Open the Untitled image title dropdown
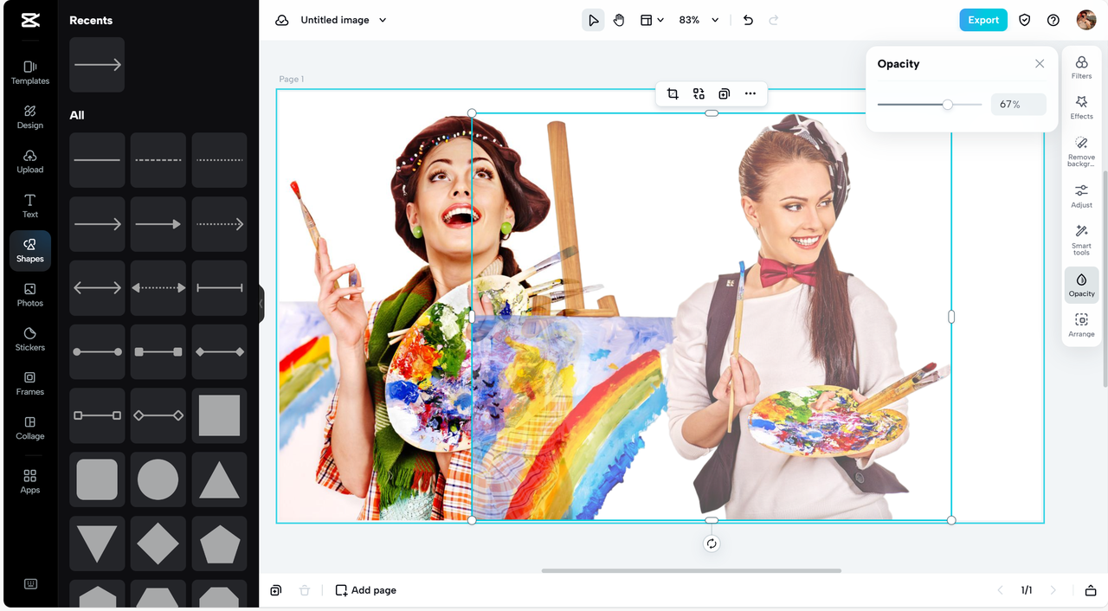The height and width of the screenshot is (611, 1108). pyautogui.click(x=344, y=20)
